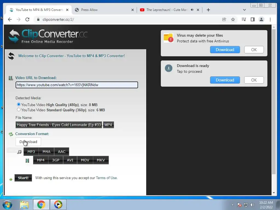Click the .MP4 file extension box
The height and width of the screenshot is (210, 280).
tap(108, 125)
